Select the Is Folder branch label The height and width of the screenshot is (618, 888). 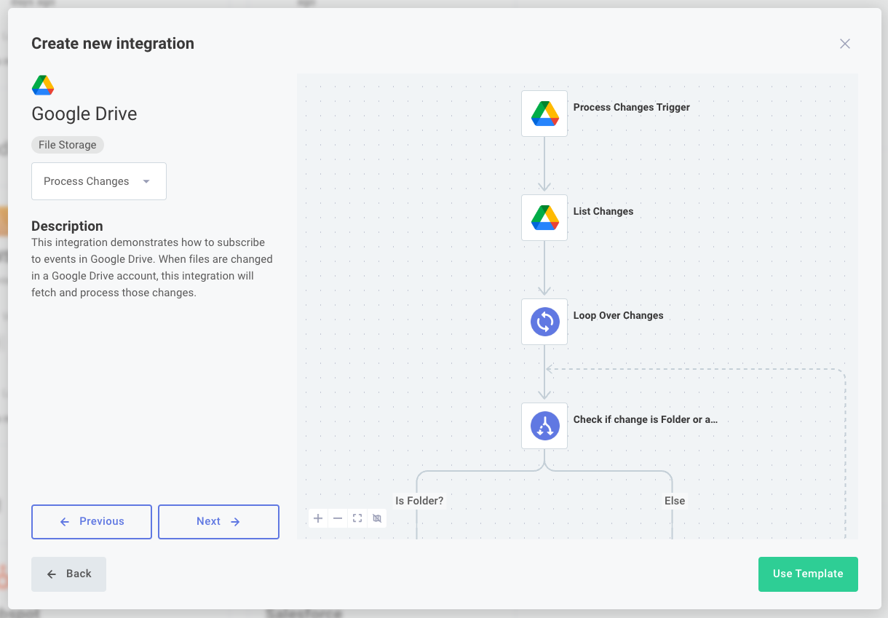419,501
